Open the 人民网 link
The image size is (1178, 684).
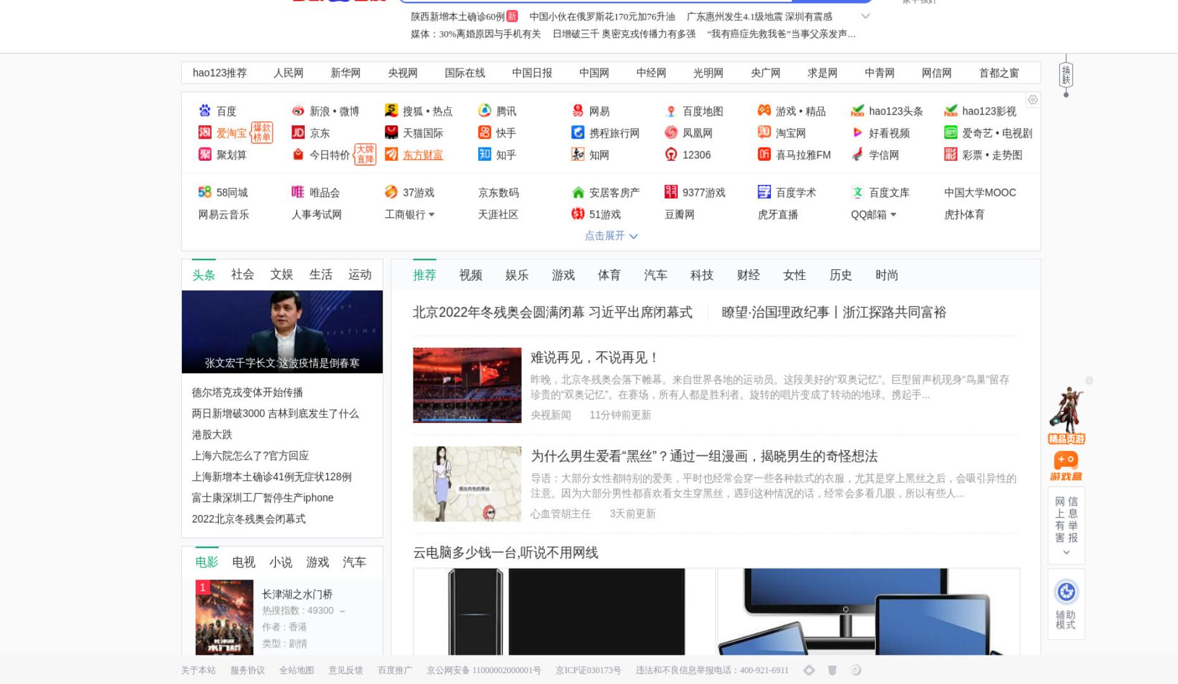[288, 73]
